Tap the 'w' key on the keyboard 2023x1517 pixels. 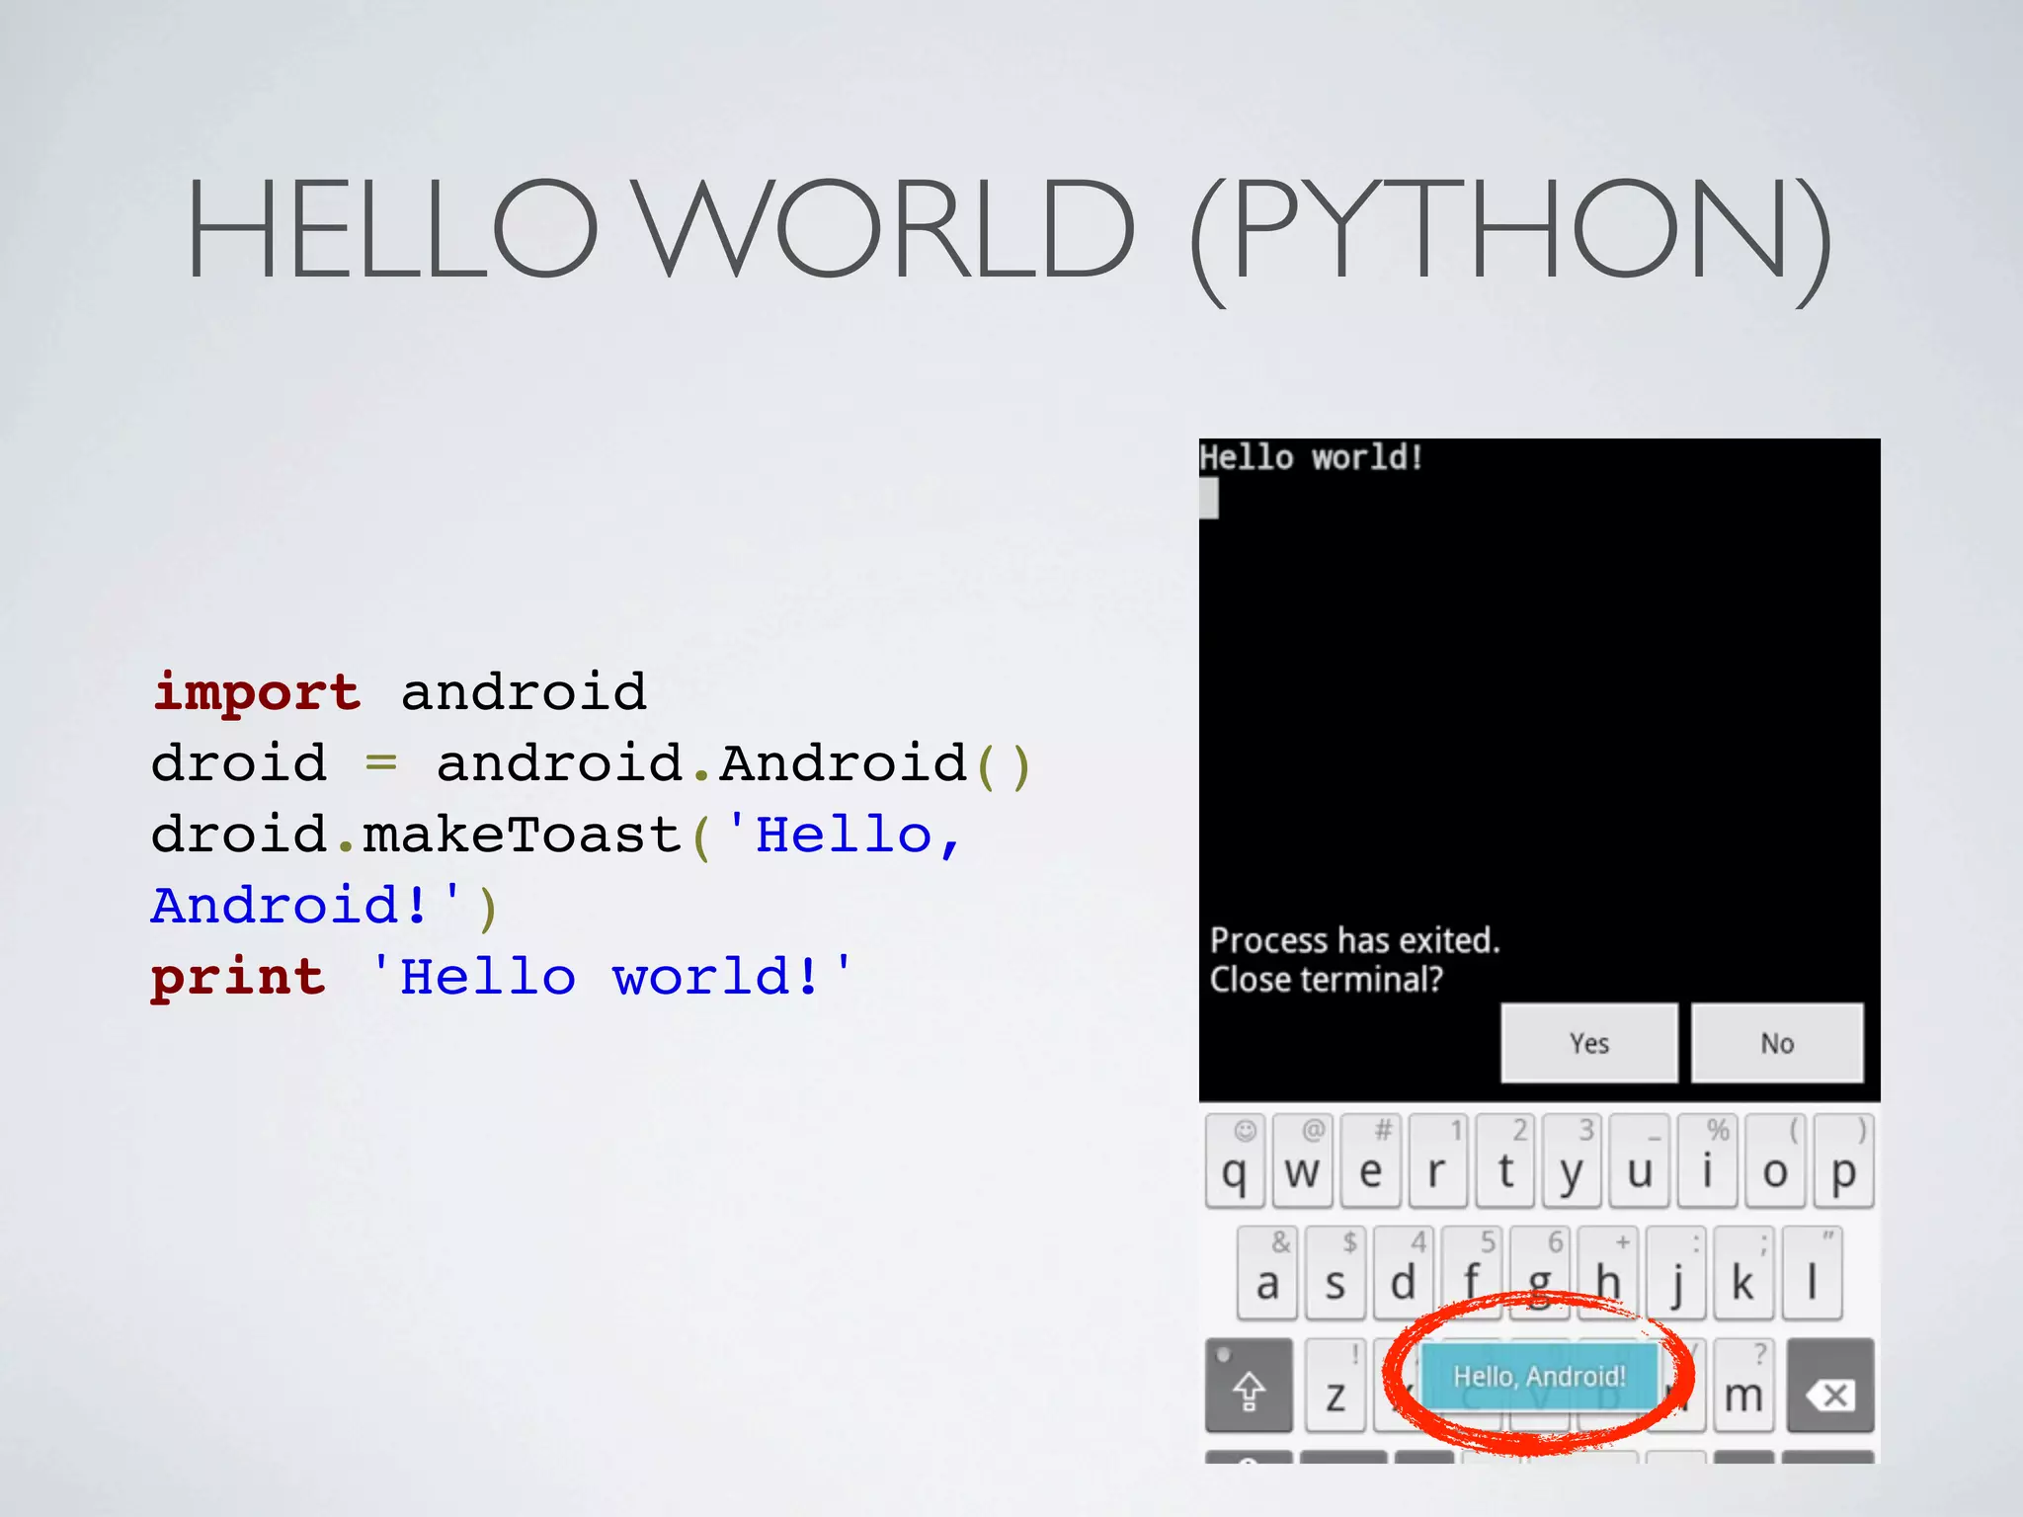coord(1302,1161)
